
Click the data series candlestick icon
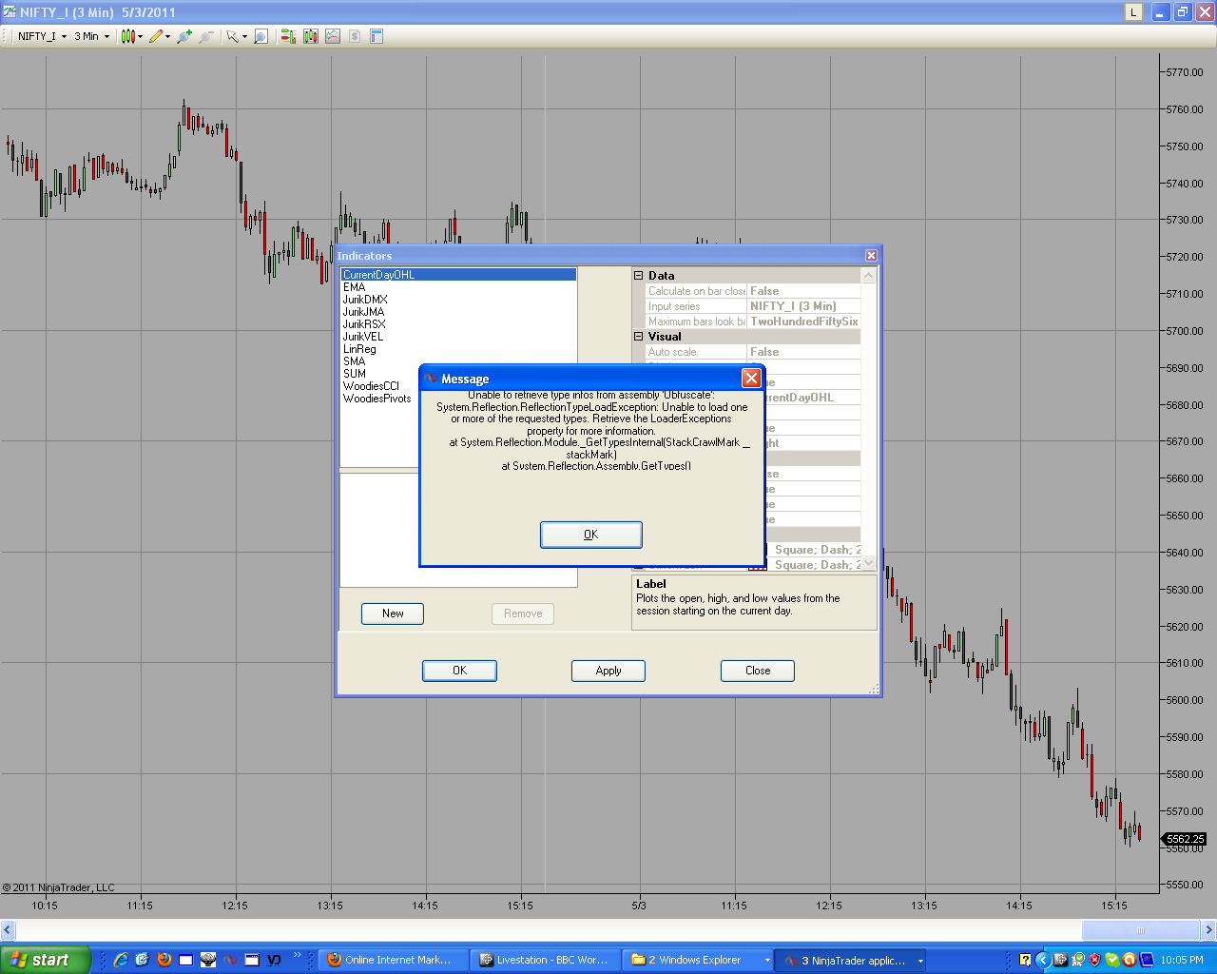click(x=311, y=36)
